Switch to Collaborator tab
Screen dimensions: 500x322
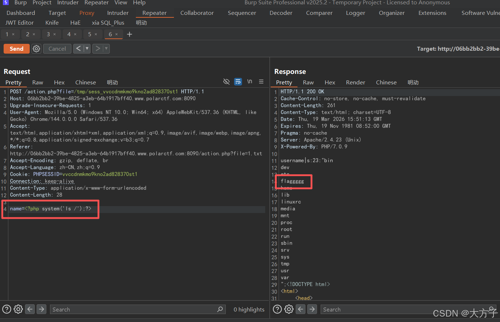197,13
